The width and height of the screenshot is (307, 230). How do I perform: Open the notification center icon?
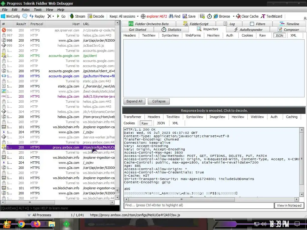pyautogui.click(x=297, y=224)
